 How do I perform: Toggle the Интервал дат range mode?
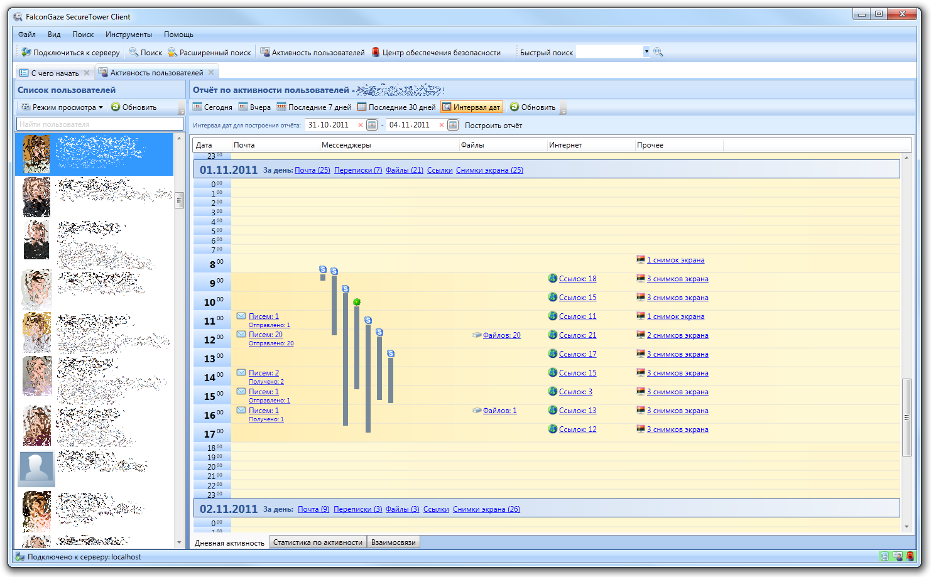pyautogui.click(x=471, y=107)
